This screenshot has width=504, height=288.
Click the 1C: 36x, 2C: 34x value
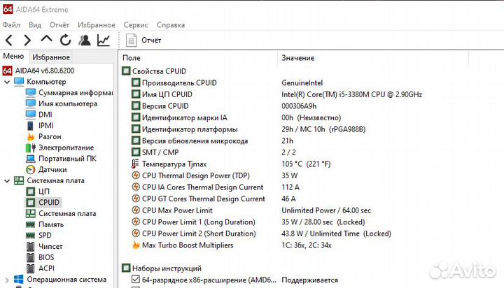click(307, 245)
